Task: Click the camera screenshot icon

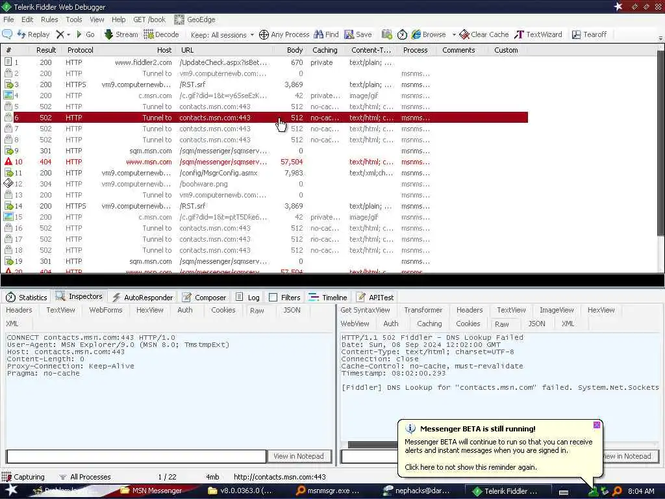Action: [387, 34]
